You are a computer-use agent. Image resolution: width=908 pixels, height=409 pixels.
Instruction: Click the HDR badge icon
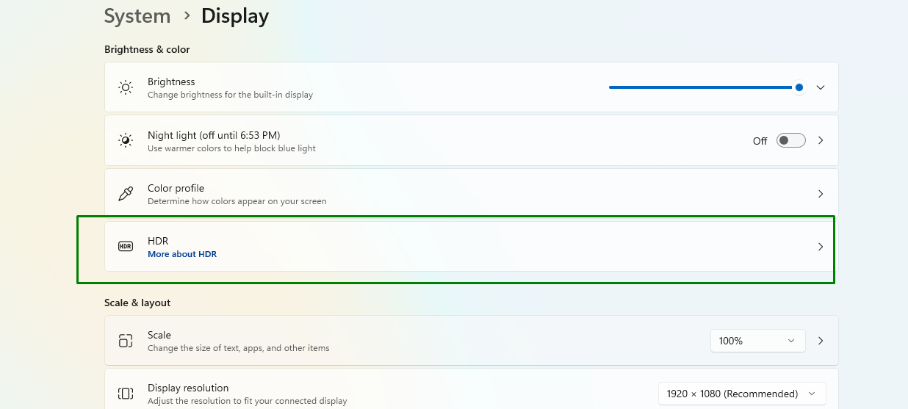(126, 247)
